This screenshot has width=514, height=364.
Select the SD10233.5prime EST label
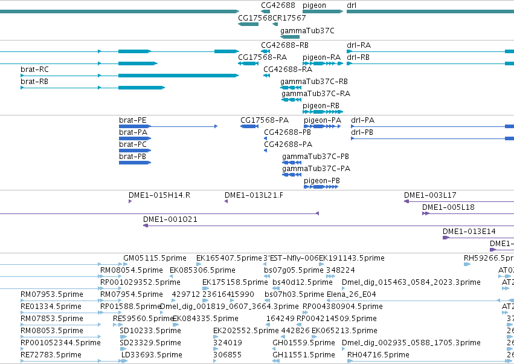[150, 331]
